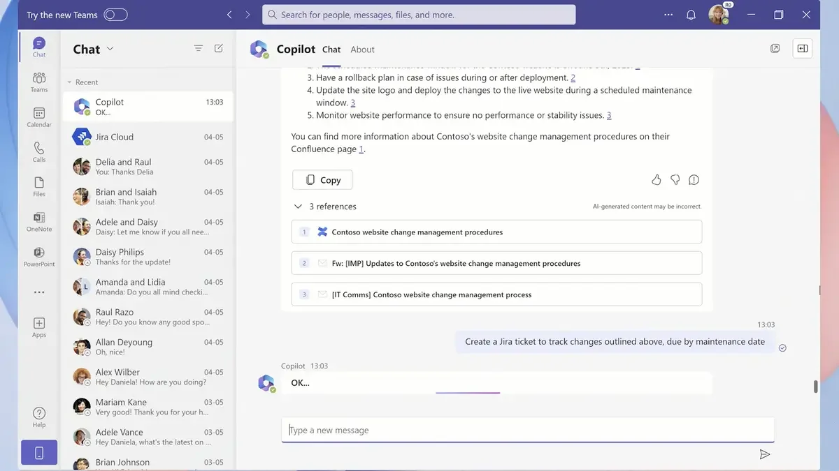Image resolution: width=839 pixels, height=471 pixels.
Task: Click the search box in the title bar
Action: (x=419, y=15)
